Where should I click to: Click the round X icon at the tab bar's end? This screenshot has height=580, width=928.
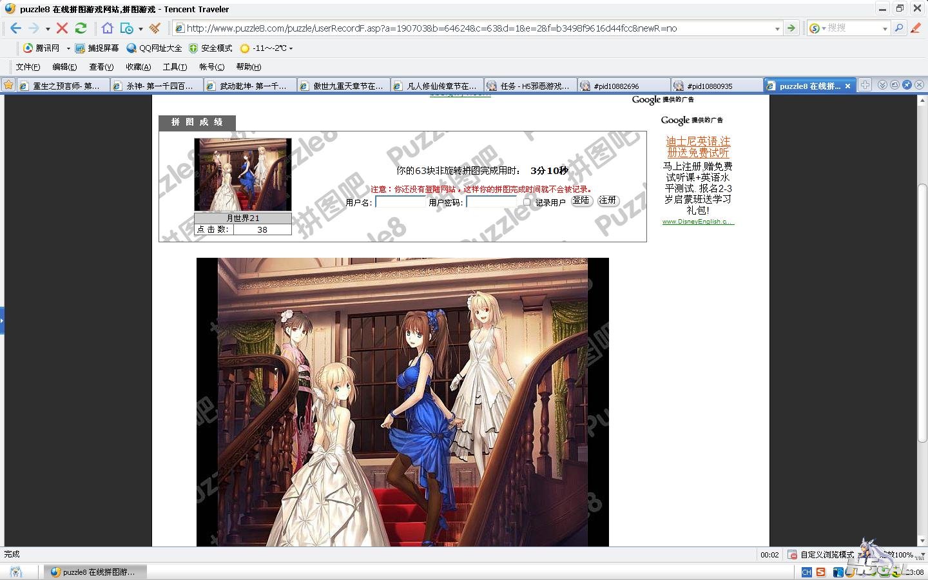click(x=919, y=85)
